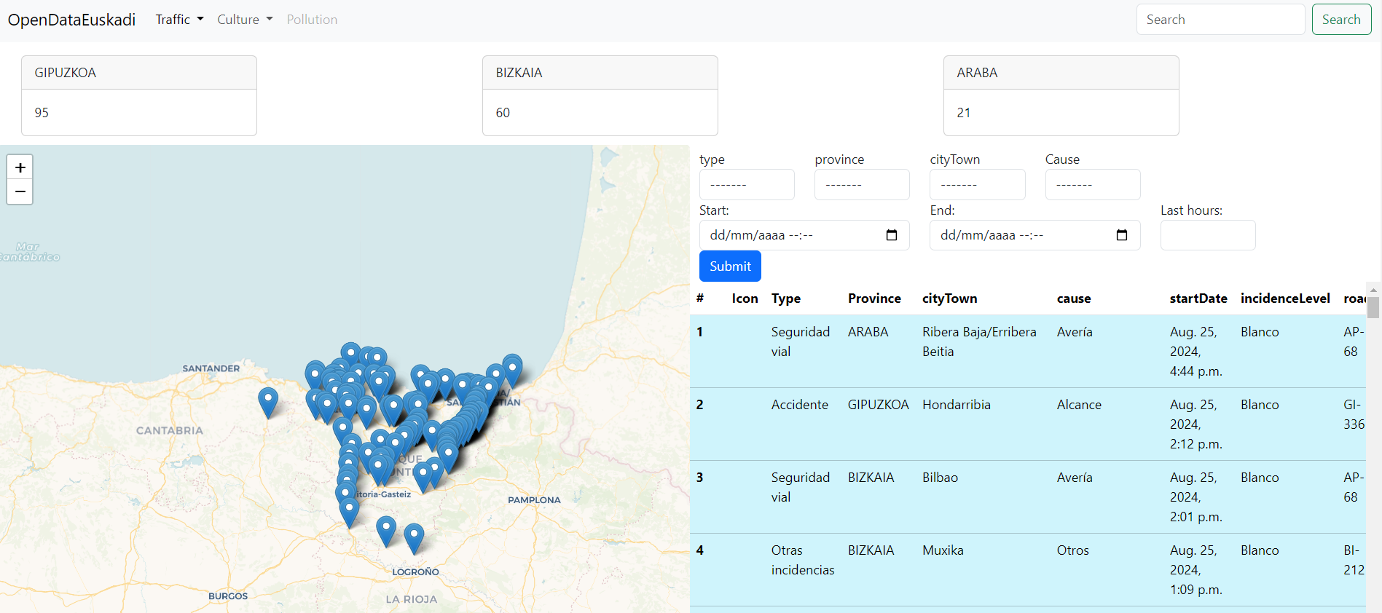Submit the incident filter form
1382x613 pixels.
click(x=730, y=266)
